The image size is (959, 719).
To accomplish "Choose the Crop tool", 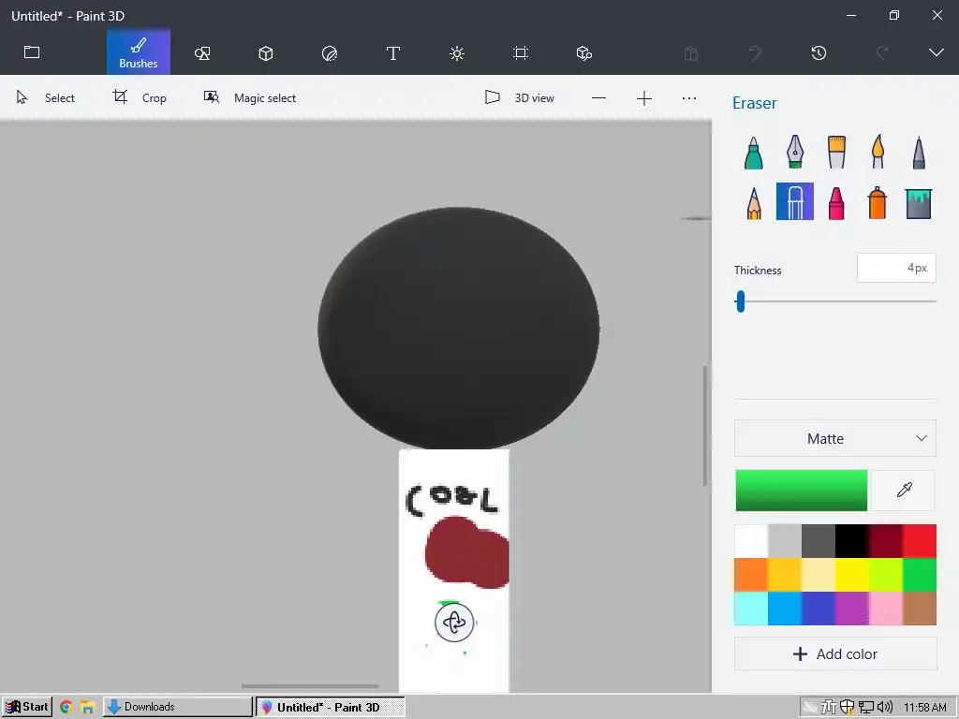I will coord(140,97).
